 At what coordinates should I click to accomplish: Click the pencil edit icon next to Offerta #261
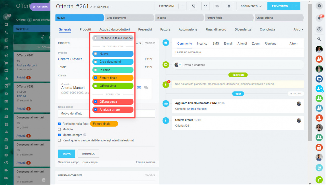pos(91,7)
